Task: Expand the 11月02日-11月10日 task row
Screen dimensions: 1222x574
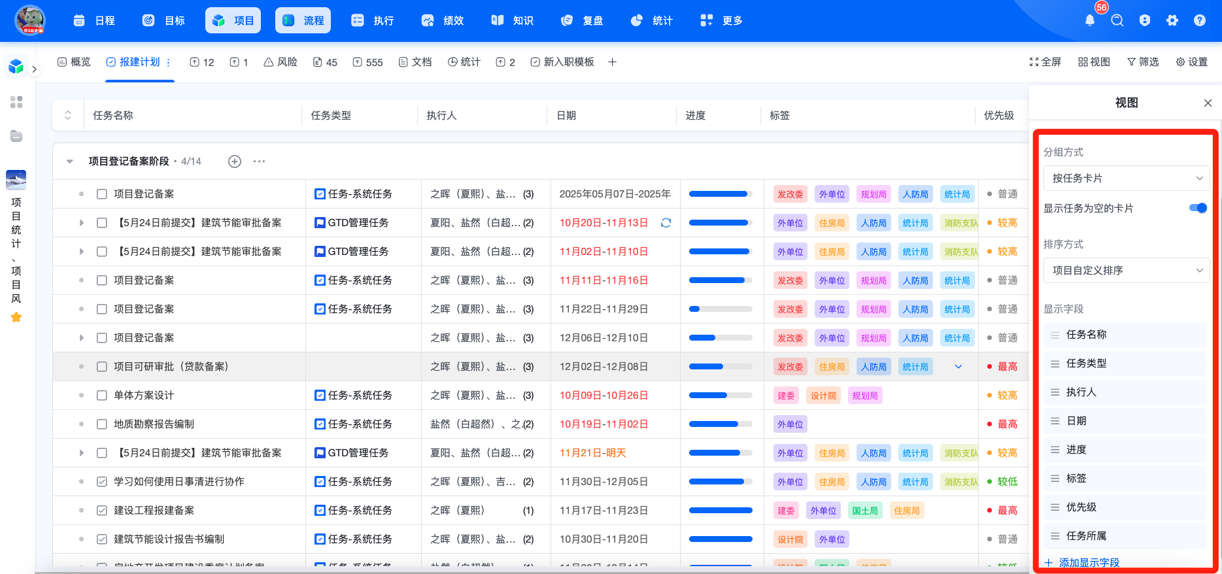Action: pos(81,252)
